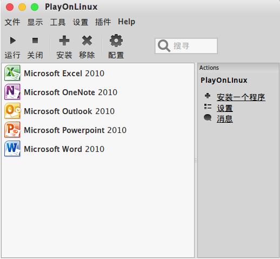Click the Microsoft Excel 2010 icon
This screenshot has height=259, width=280.
click(x=12, y=73)
